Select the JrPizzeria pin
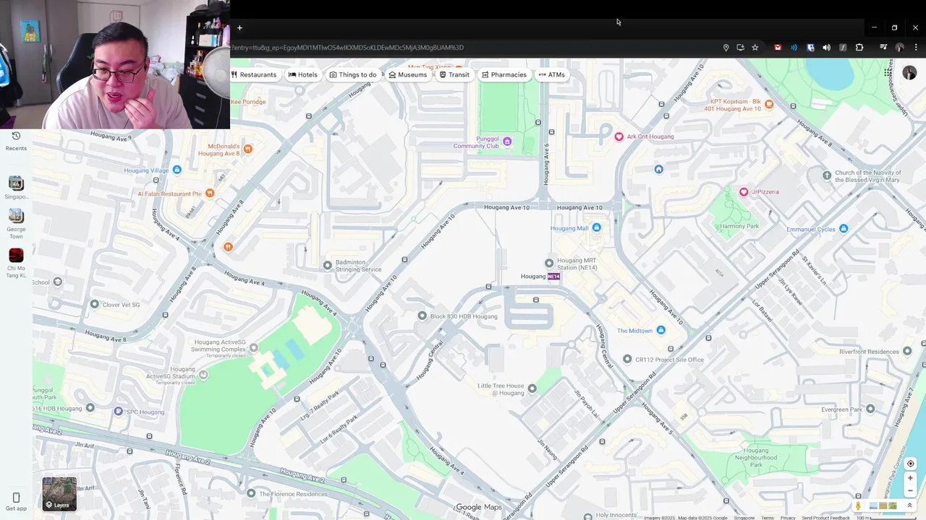The height and width of the screenshot is (520, 926). point(743,191)
